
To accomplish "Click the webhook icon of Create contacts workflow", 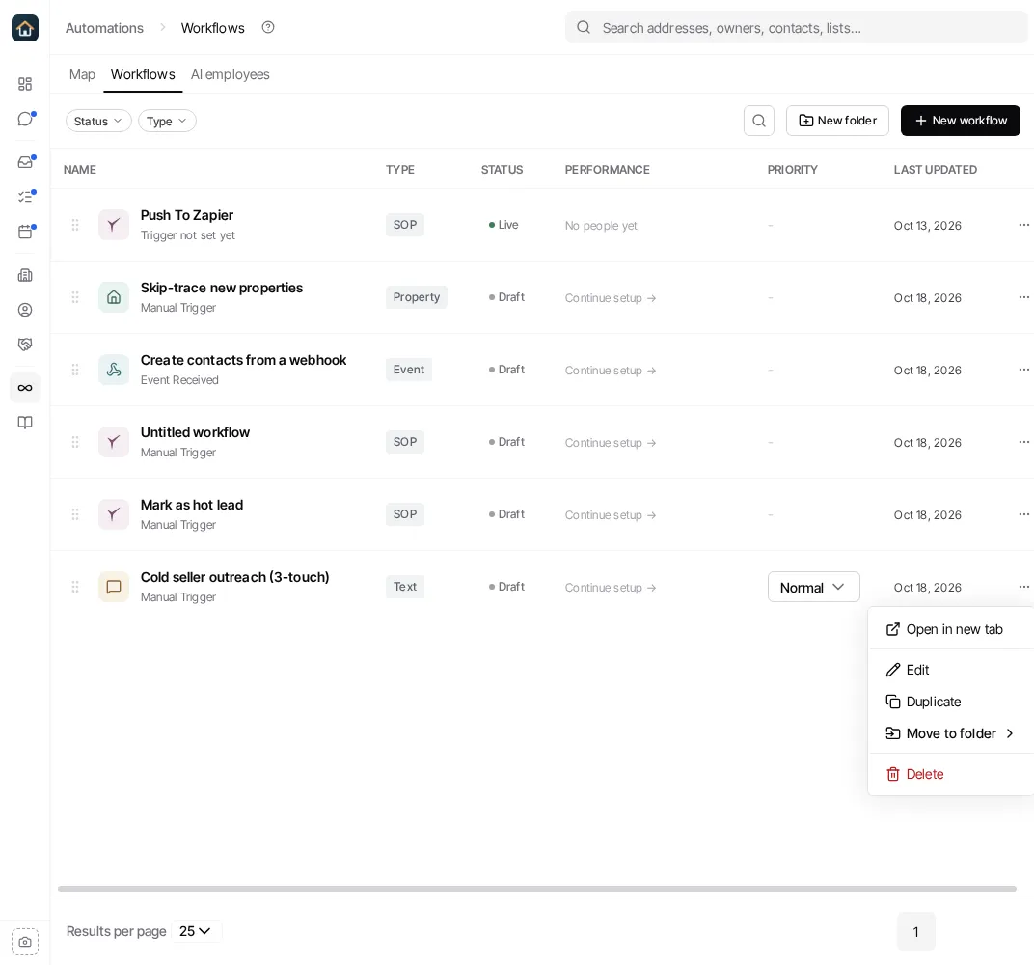I will (x=114, y=370).
